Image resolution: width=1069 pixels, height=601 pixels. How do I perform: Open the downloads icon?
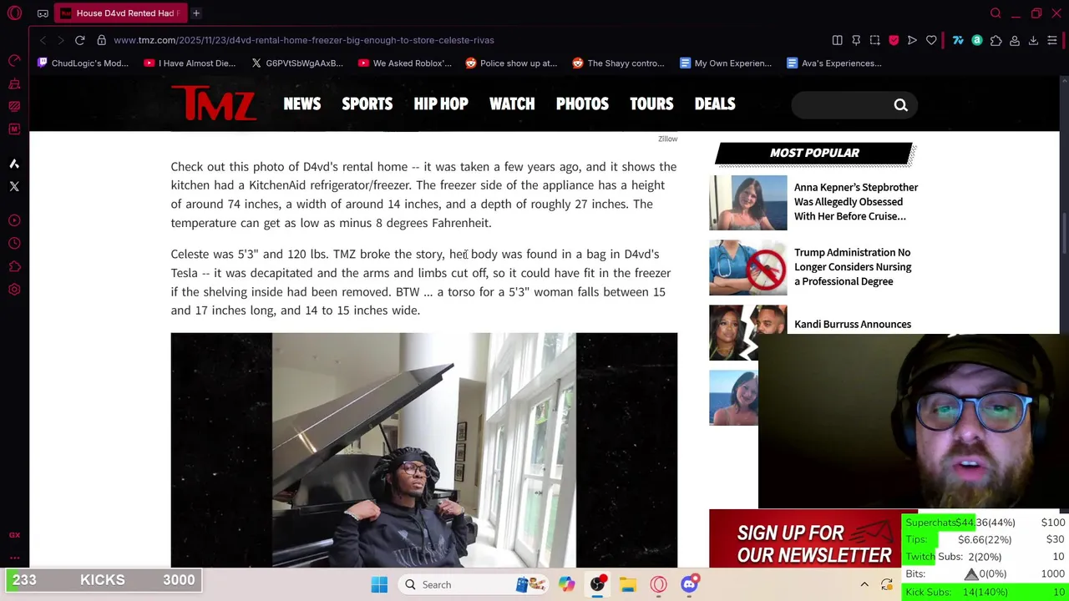(x=1033, y=40)
